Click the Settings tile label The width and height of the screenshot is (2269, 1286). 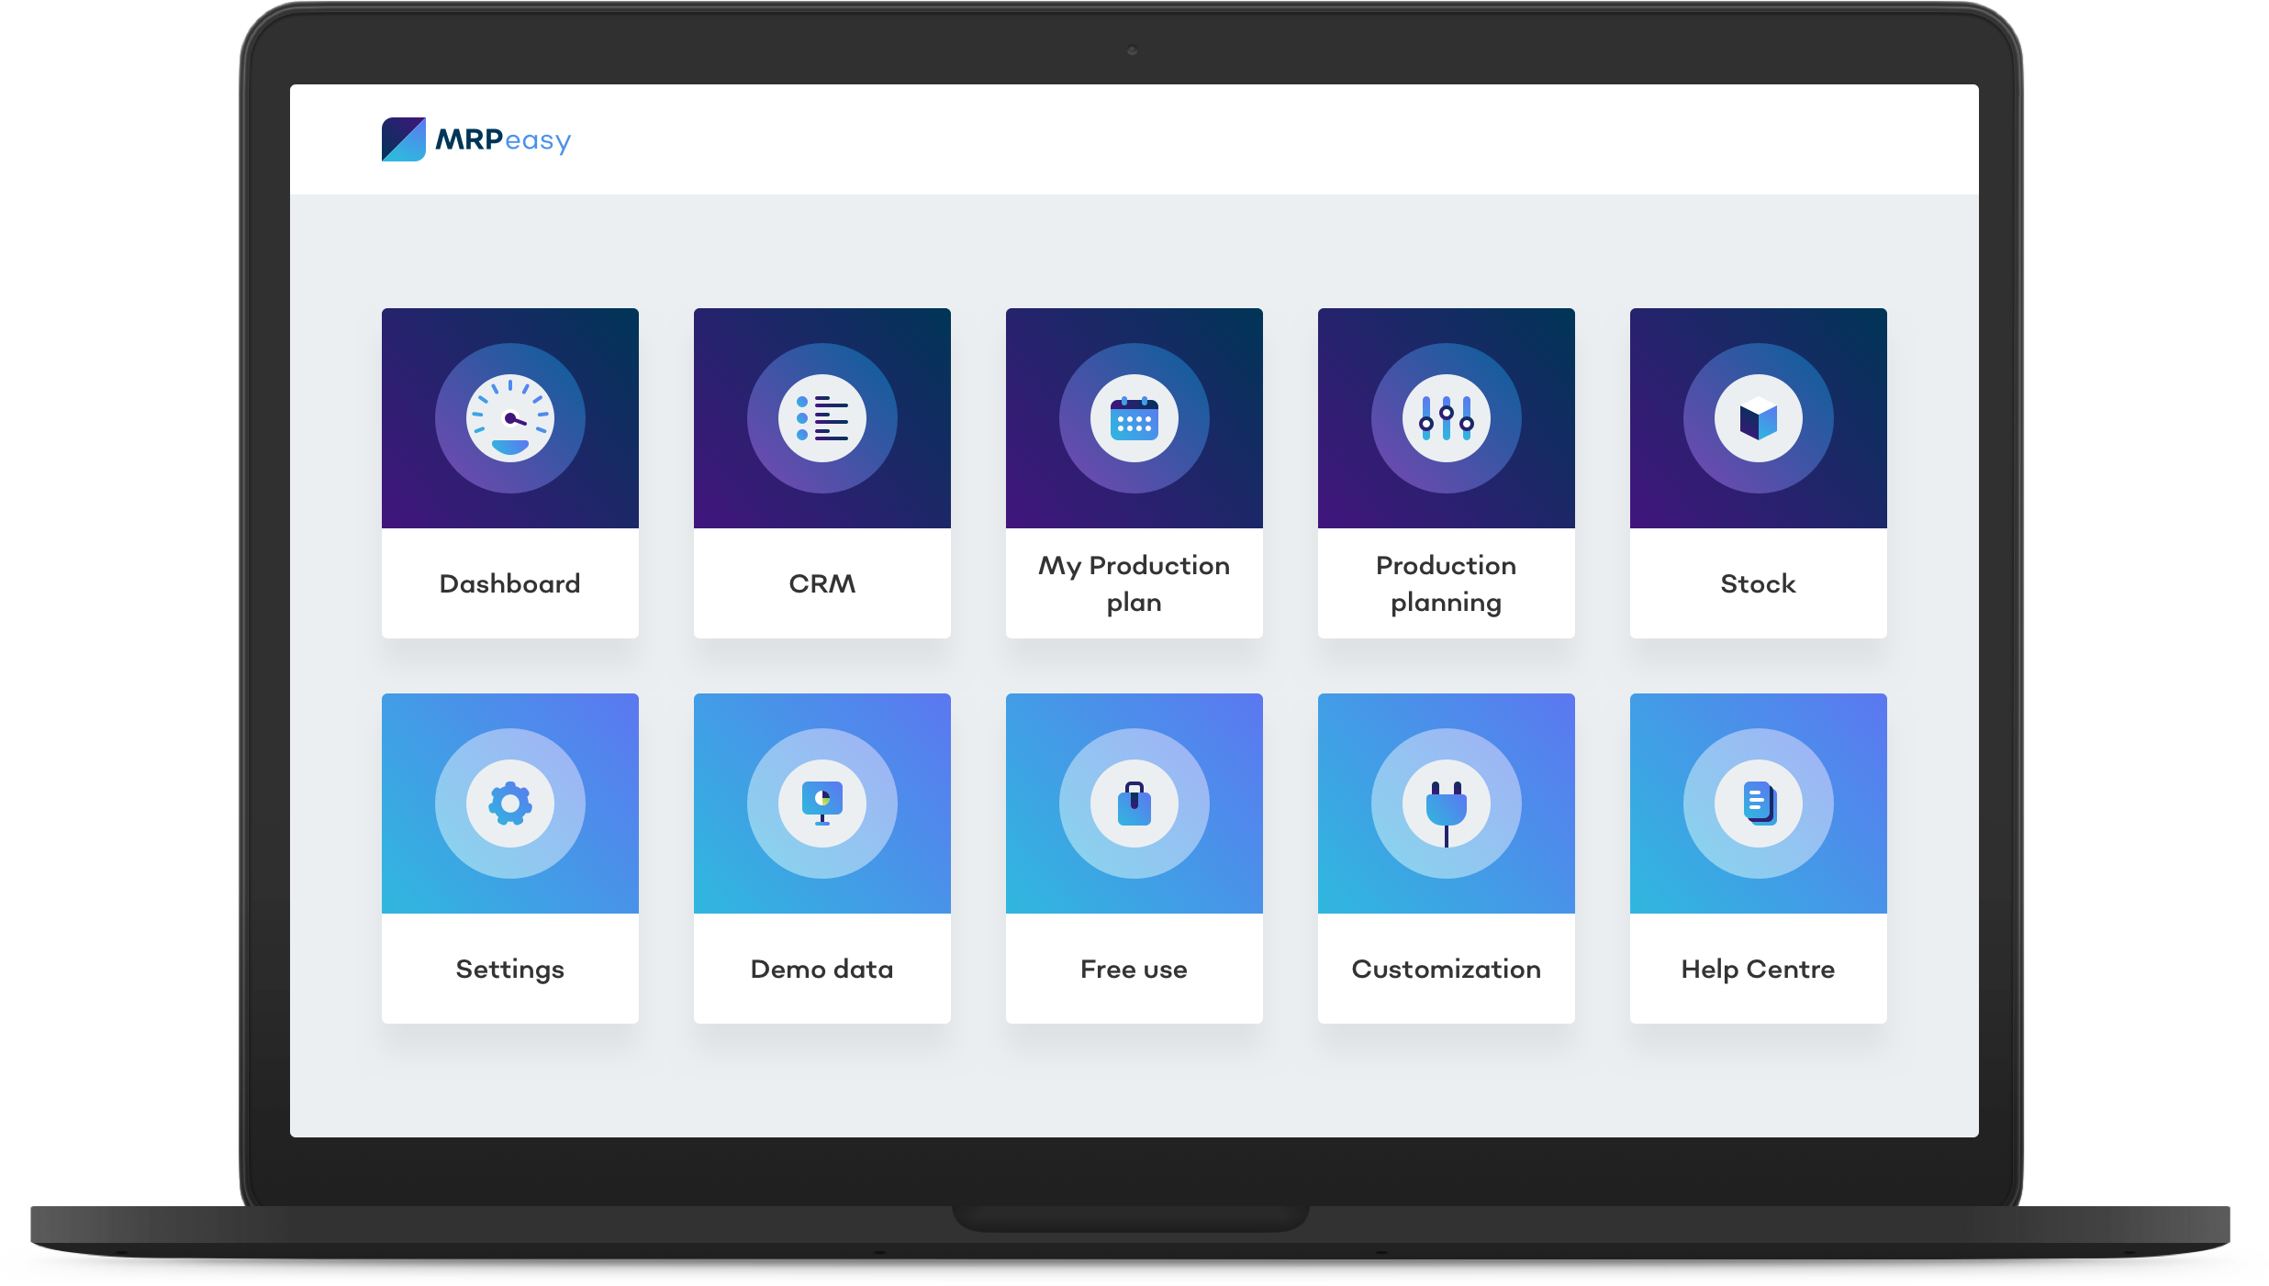click(x=510, y=969)
